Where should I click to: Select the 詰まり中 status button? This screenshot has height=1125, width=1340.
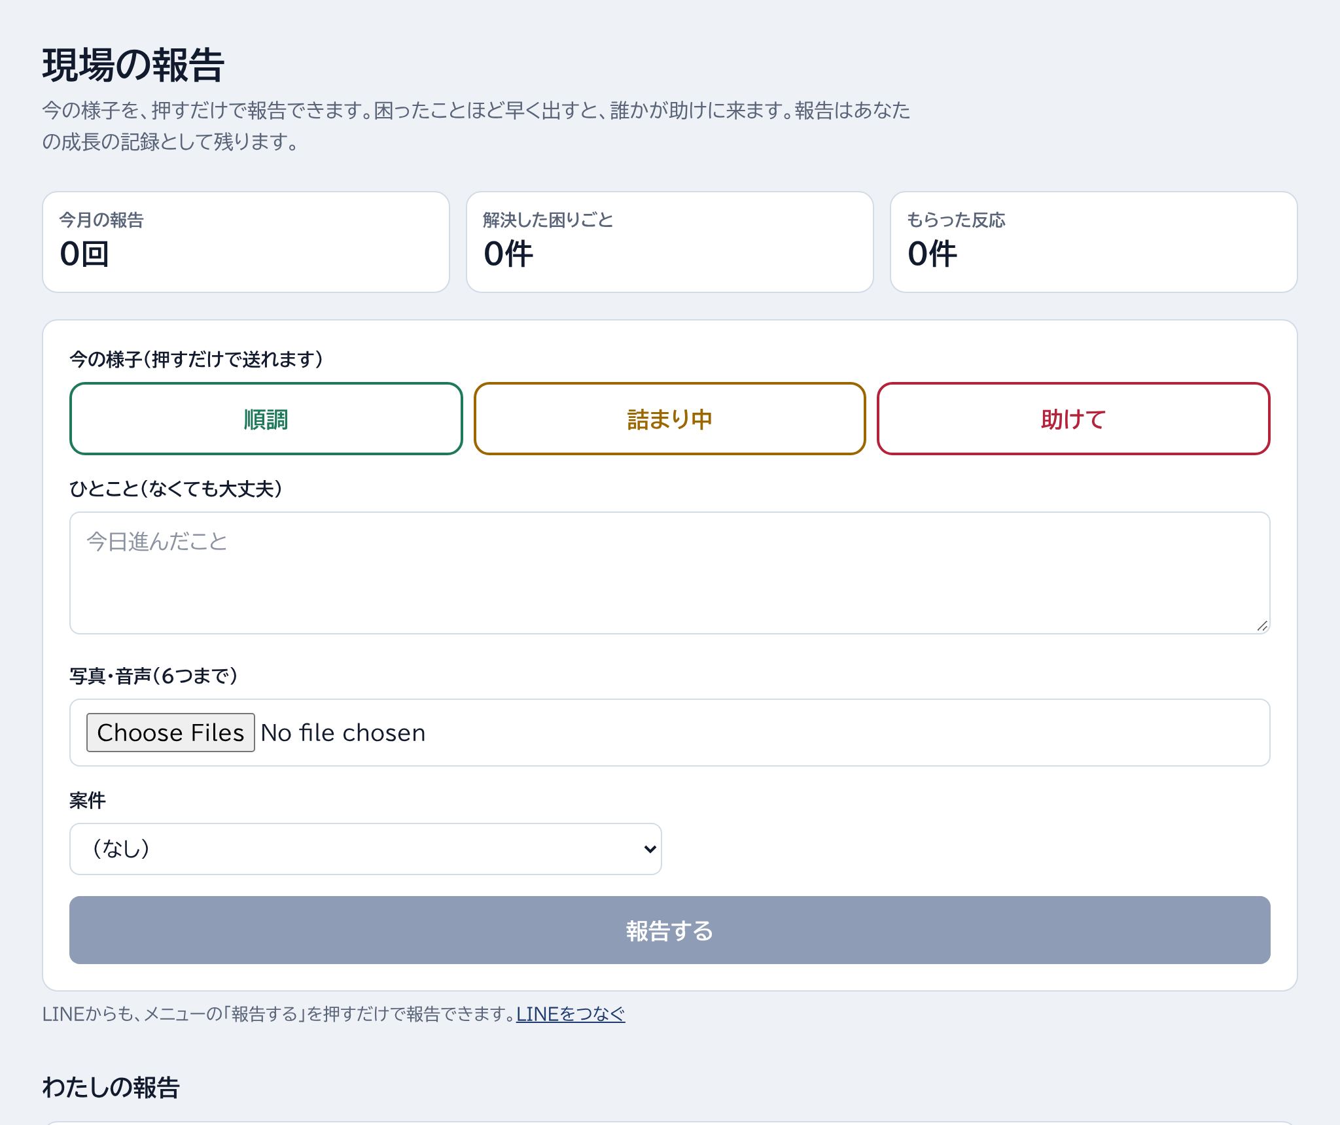pyautogui.click(x=669, y=419)
